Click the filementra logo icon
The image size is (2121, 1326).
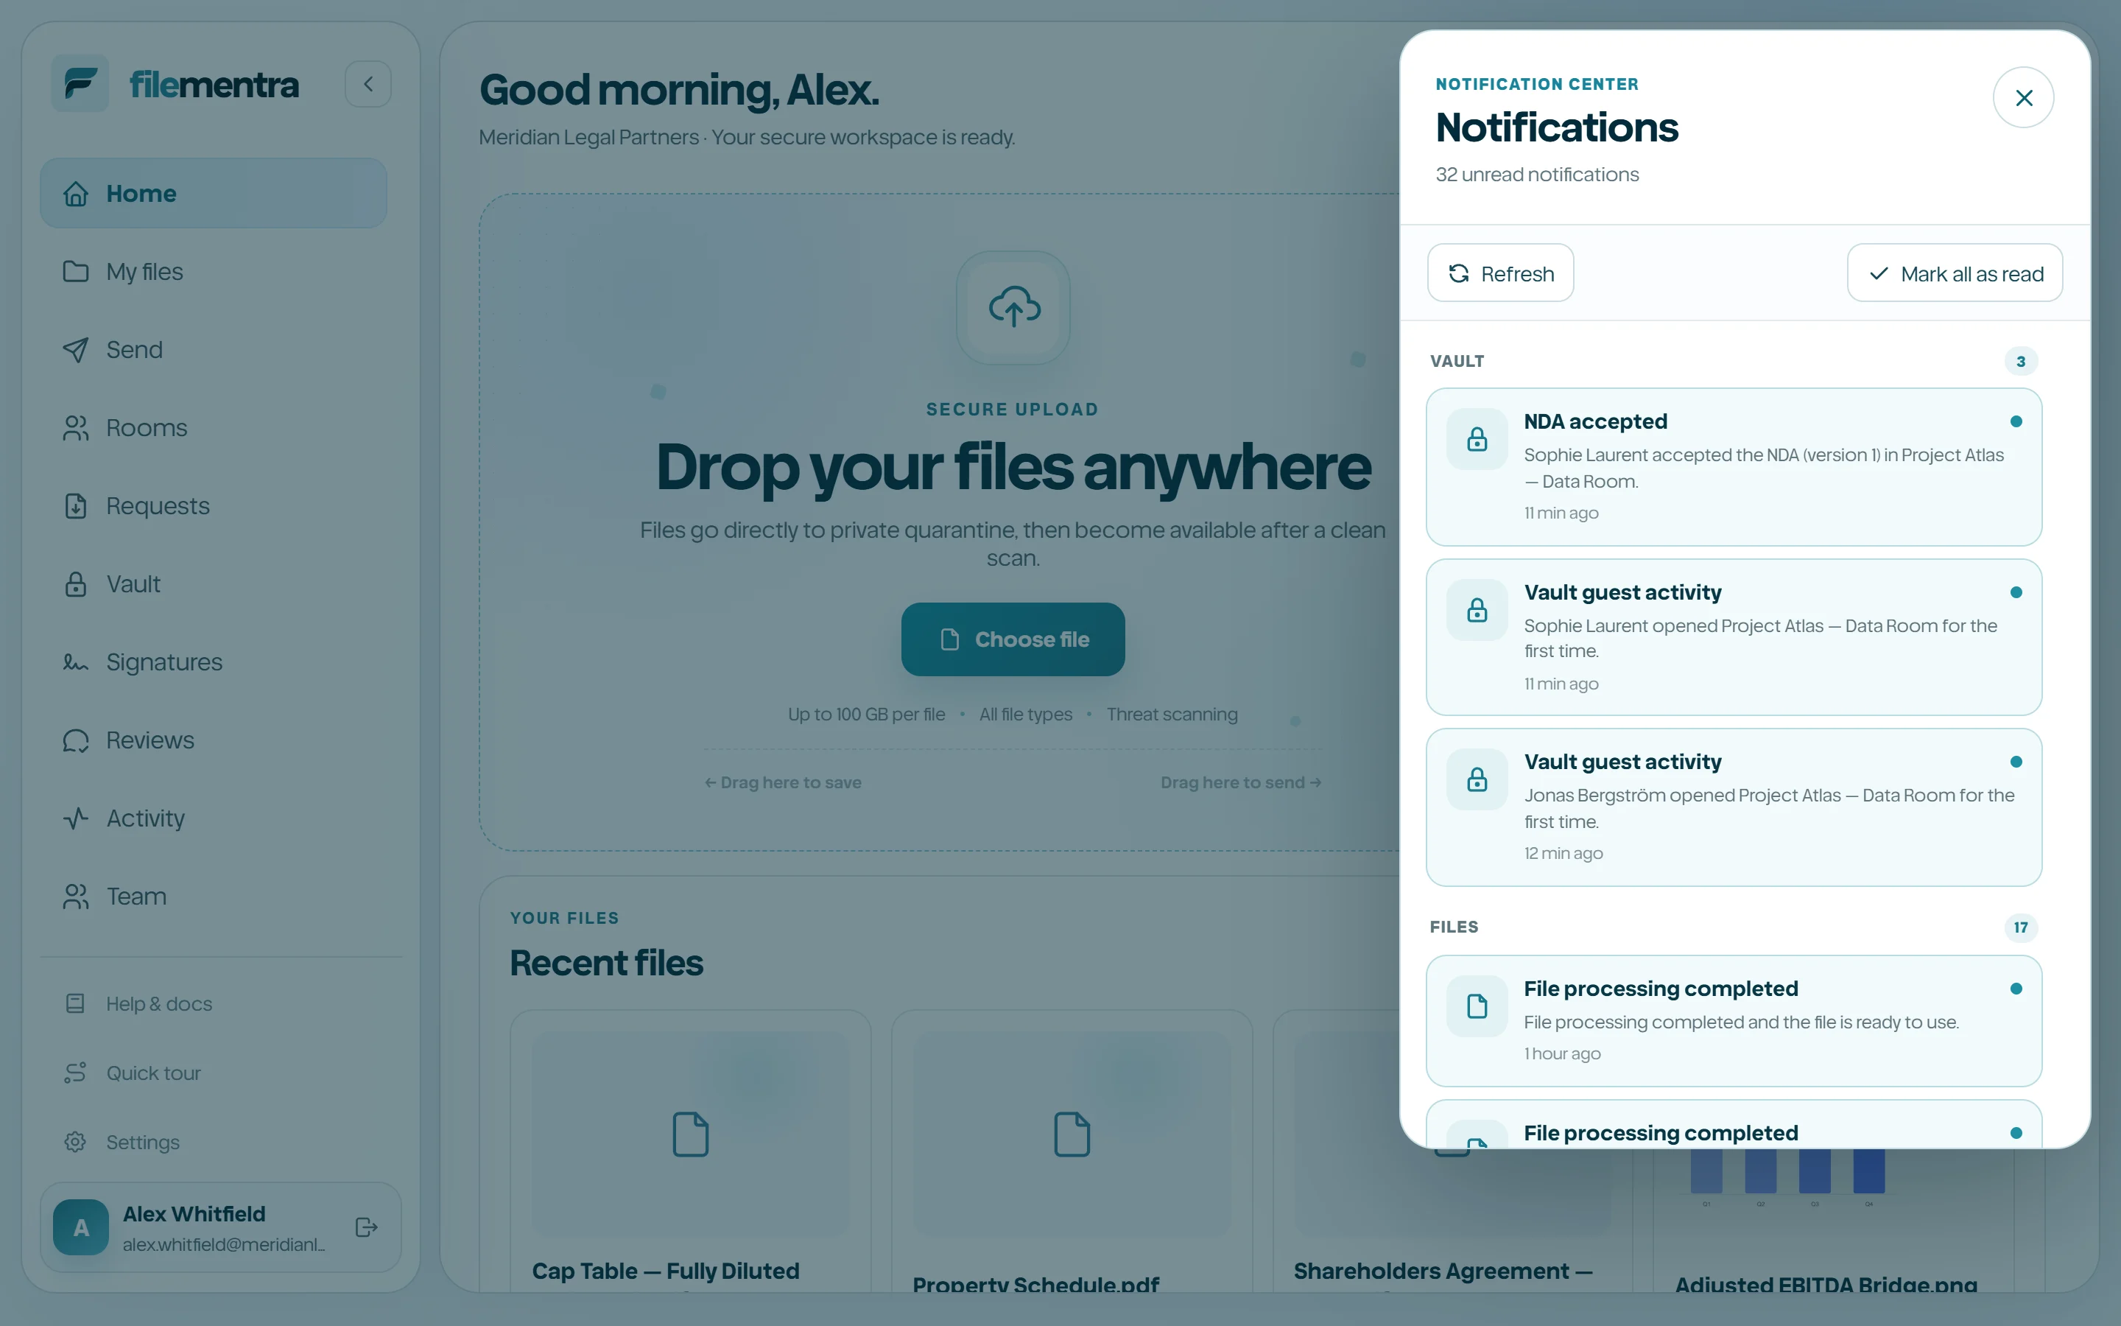[x=80, y=83]
